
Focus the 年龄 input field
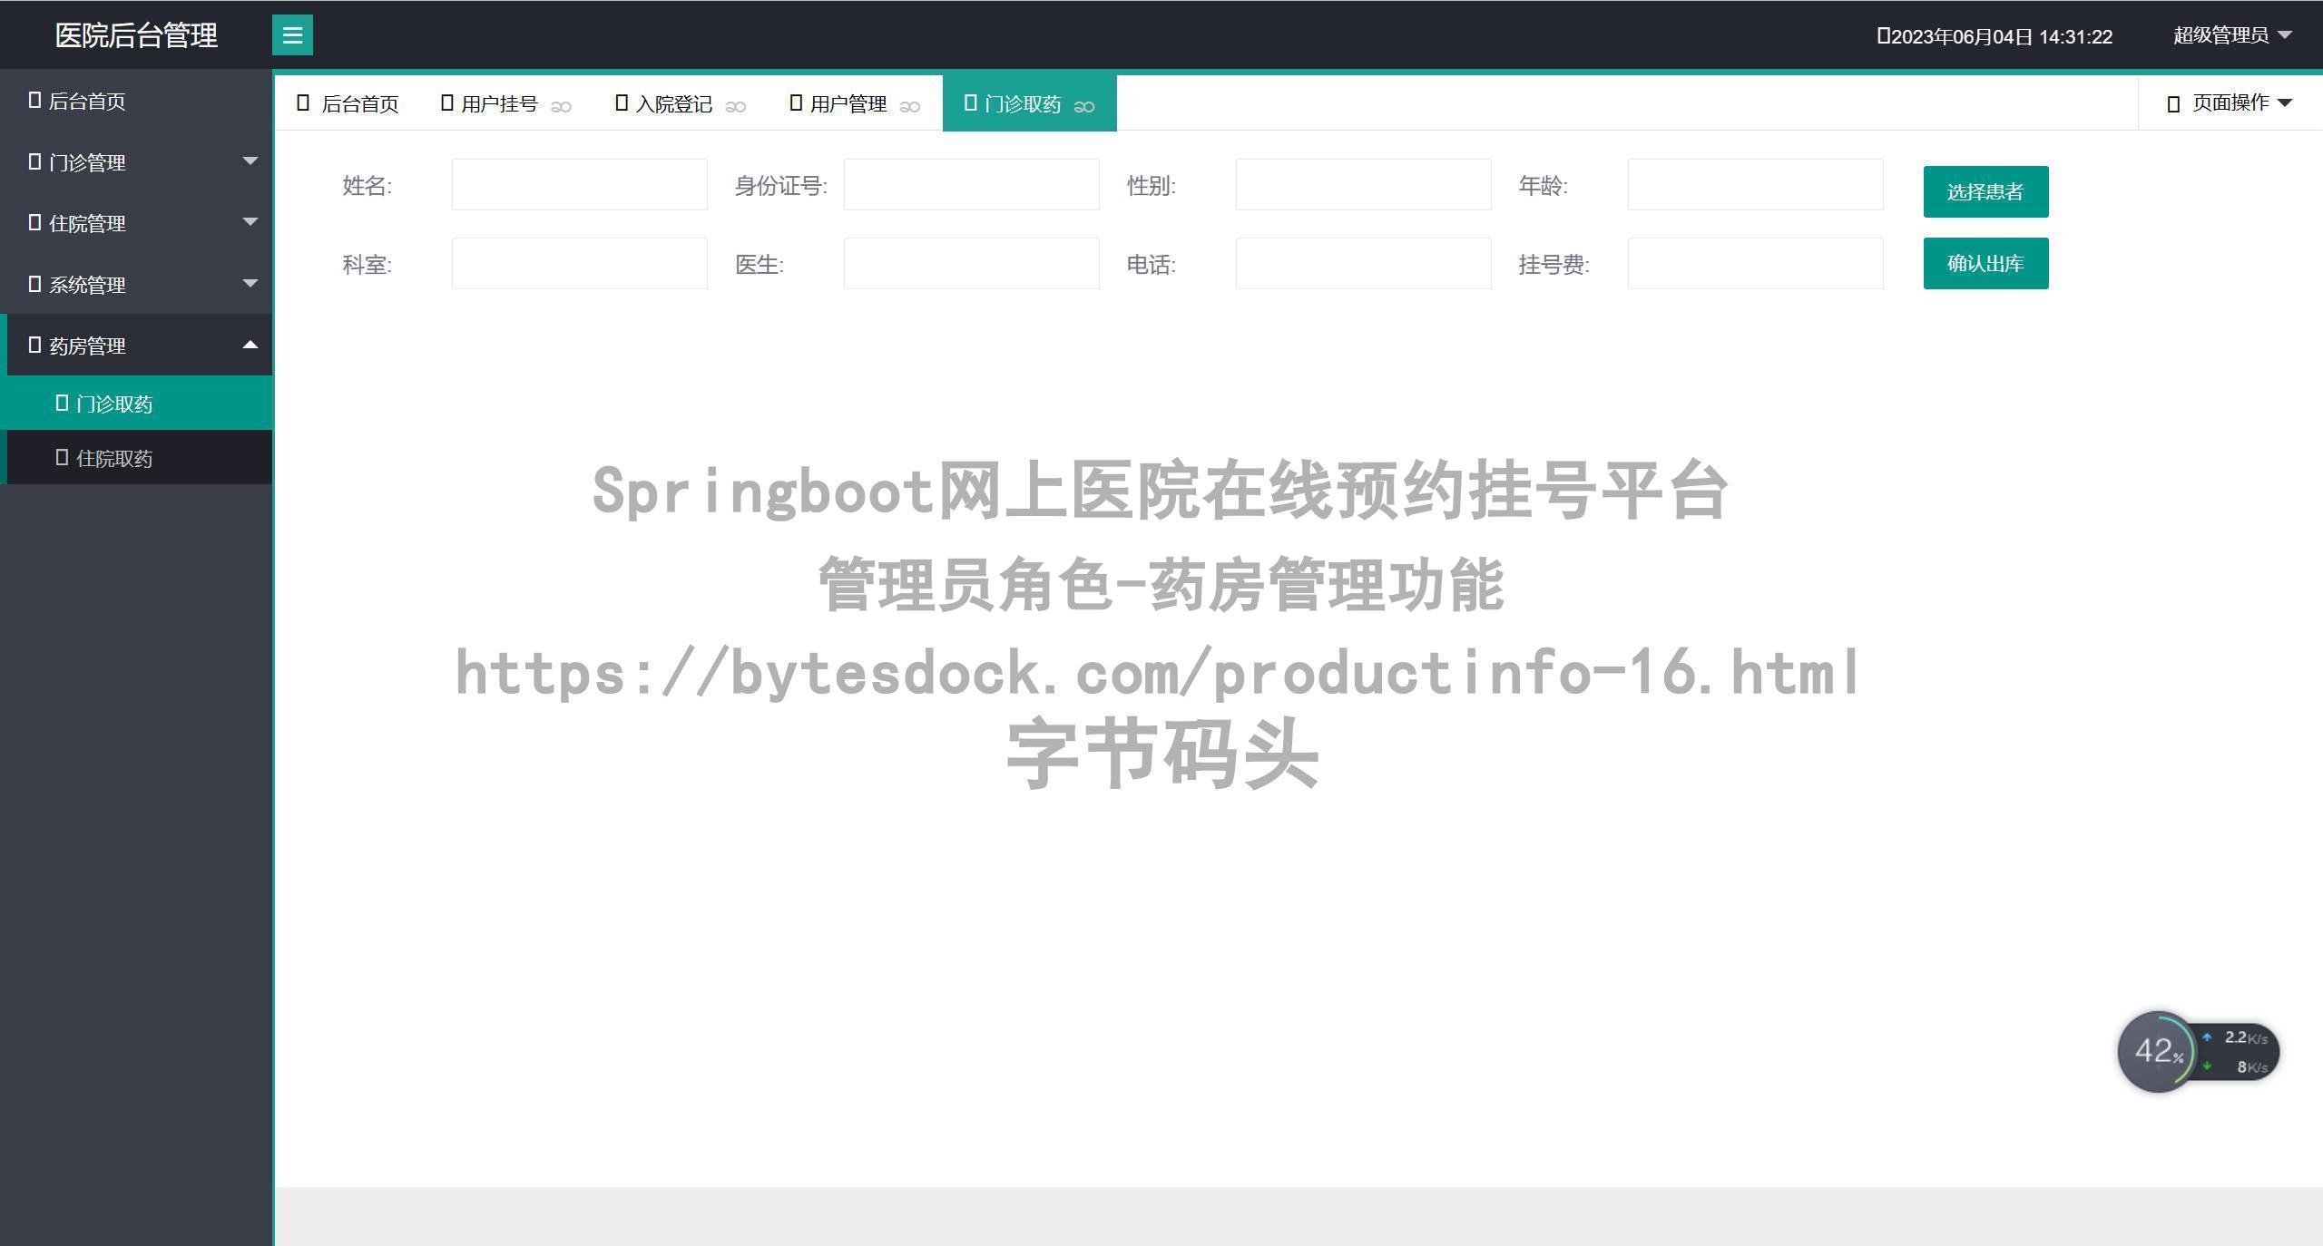point(1756,184)
